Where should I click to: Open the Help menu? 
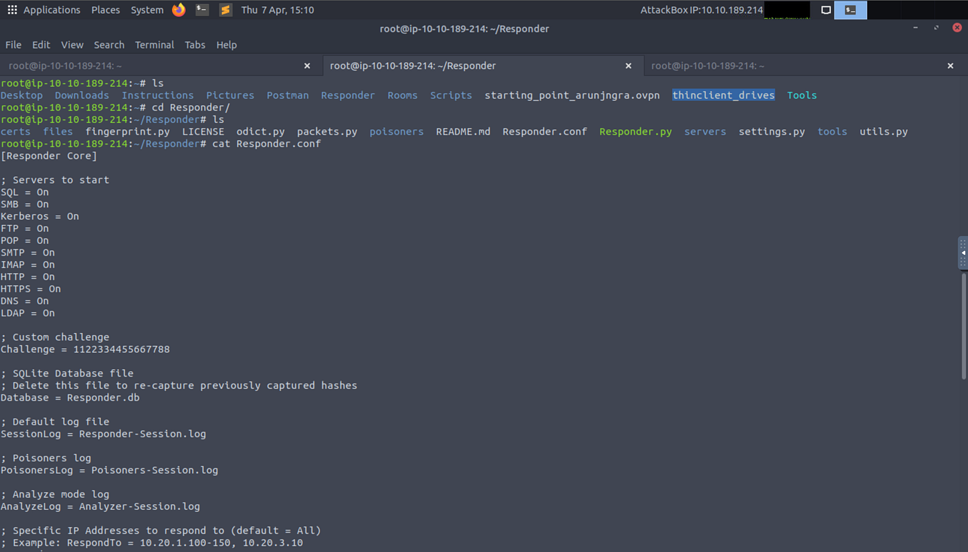click(226, 45)
